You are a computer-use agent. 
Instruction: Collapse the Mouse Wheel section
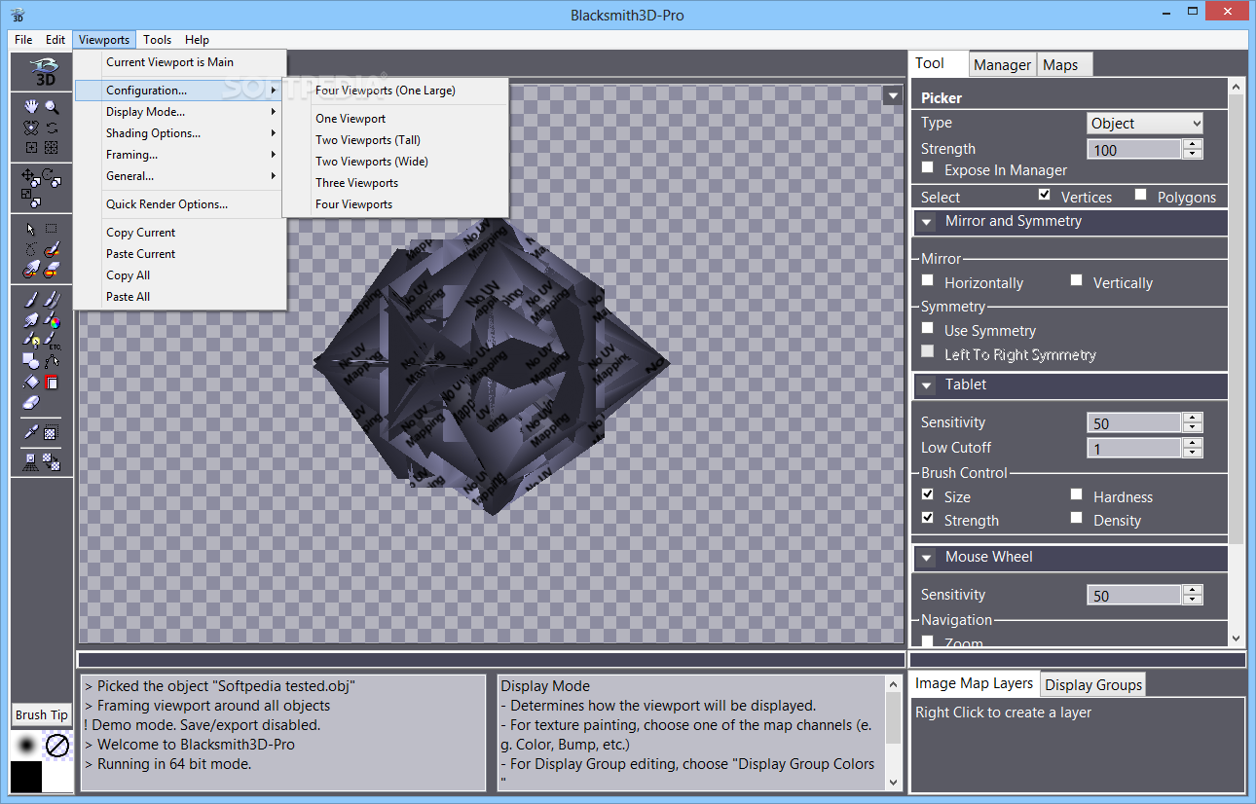click(x=926, y=558)
